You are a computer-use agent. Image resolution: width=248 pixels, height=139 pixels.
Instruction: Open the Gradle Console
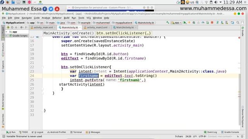tap(230, 132)
